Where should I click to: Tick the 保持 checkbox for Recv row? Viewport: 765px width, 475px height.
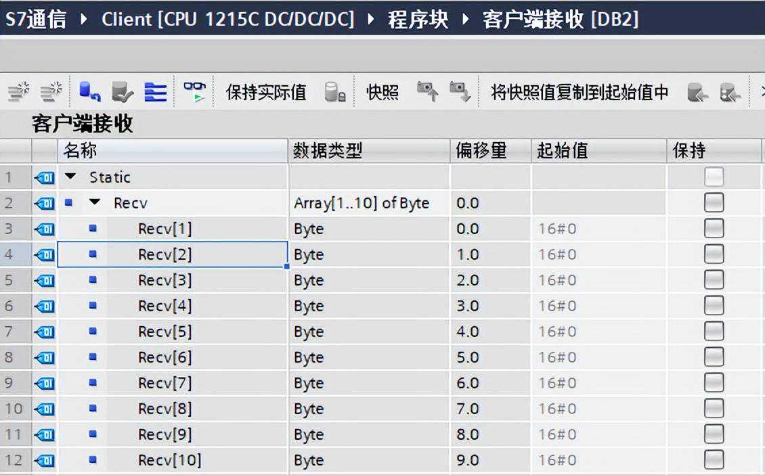[x=714, y=203]
